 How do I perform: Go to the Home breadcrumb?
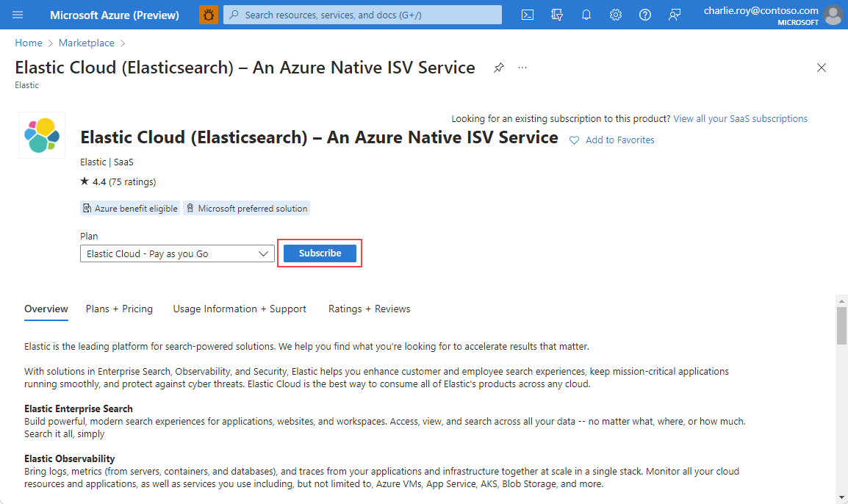[29, 43]
